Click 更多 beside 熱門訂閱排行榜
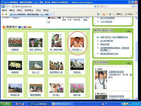This screenshot has width=141, height=106. [129, 31]
